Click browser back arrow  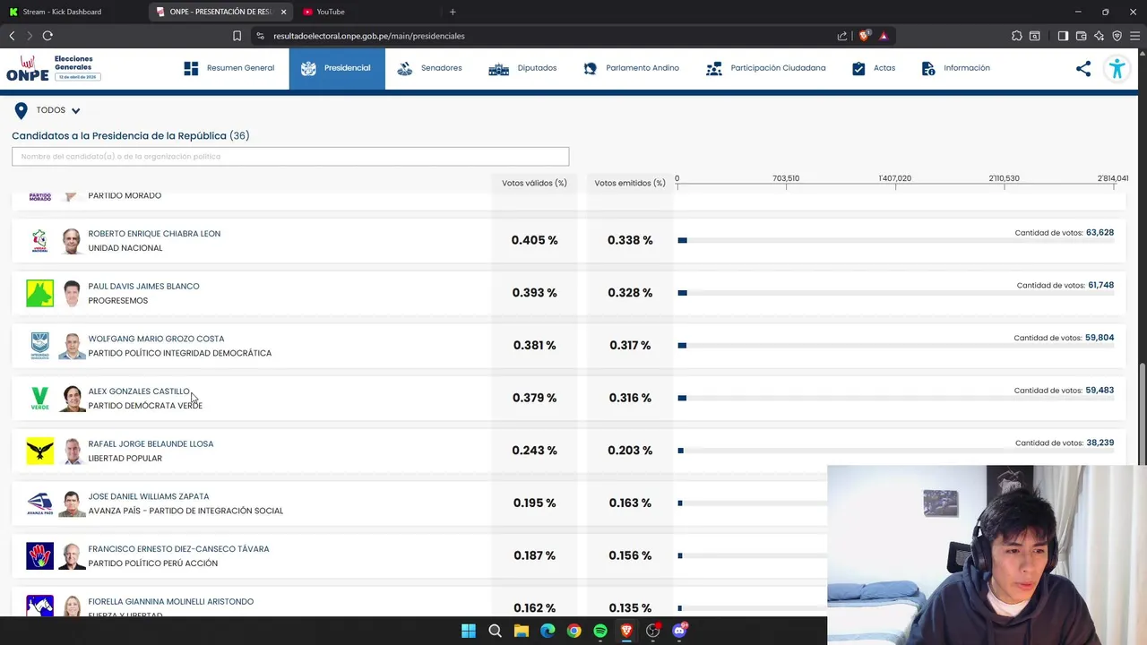[x=12, y=36]
